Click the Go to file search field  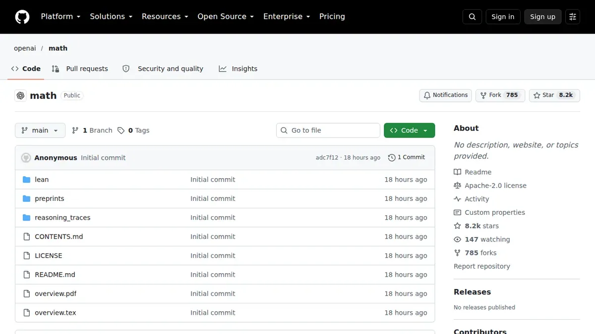pos(328,131)
